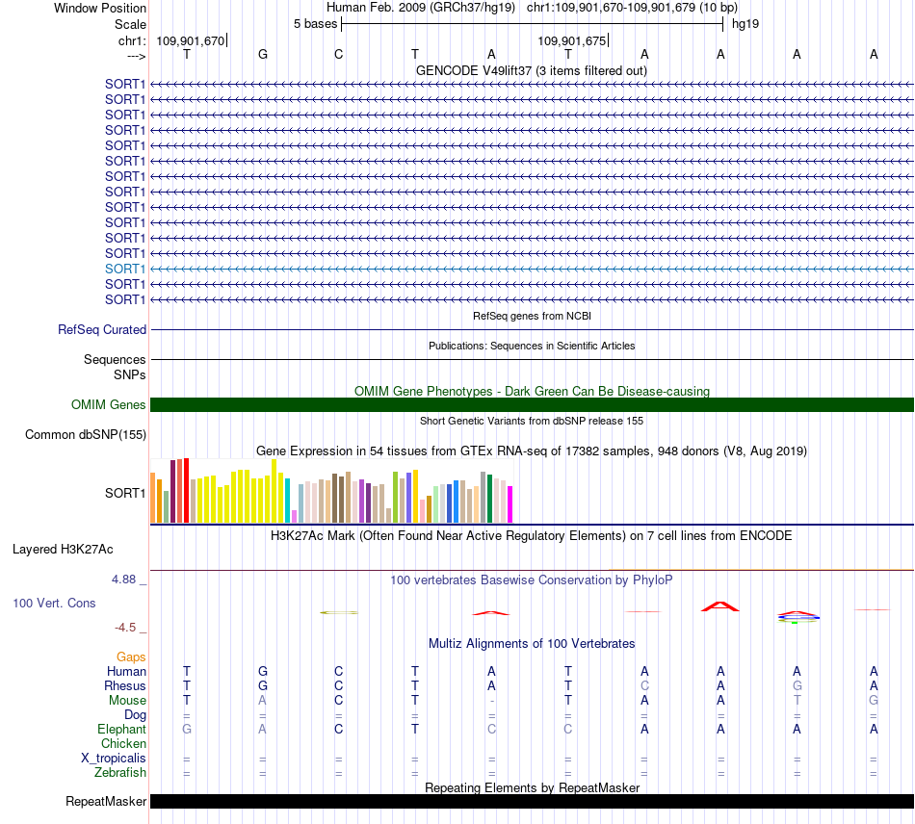Select the Mouse species row label
This screenshot has width=915, height=824.
[127, 701]
